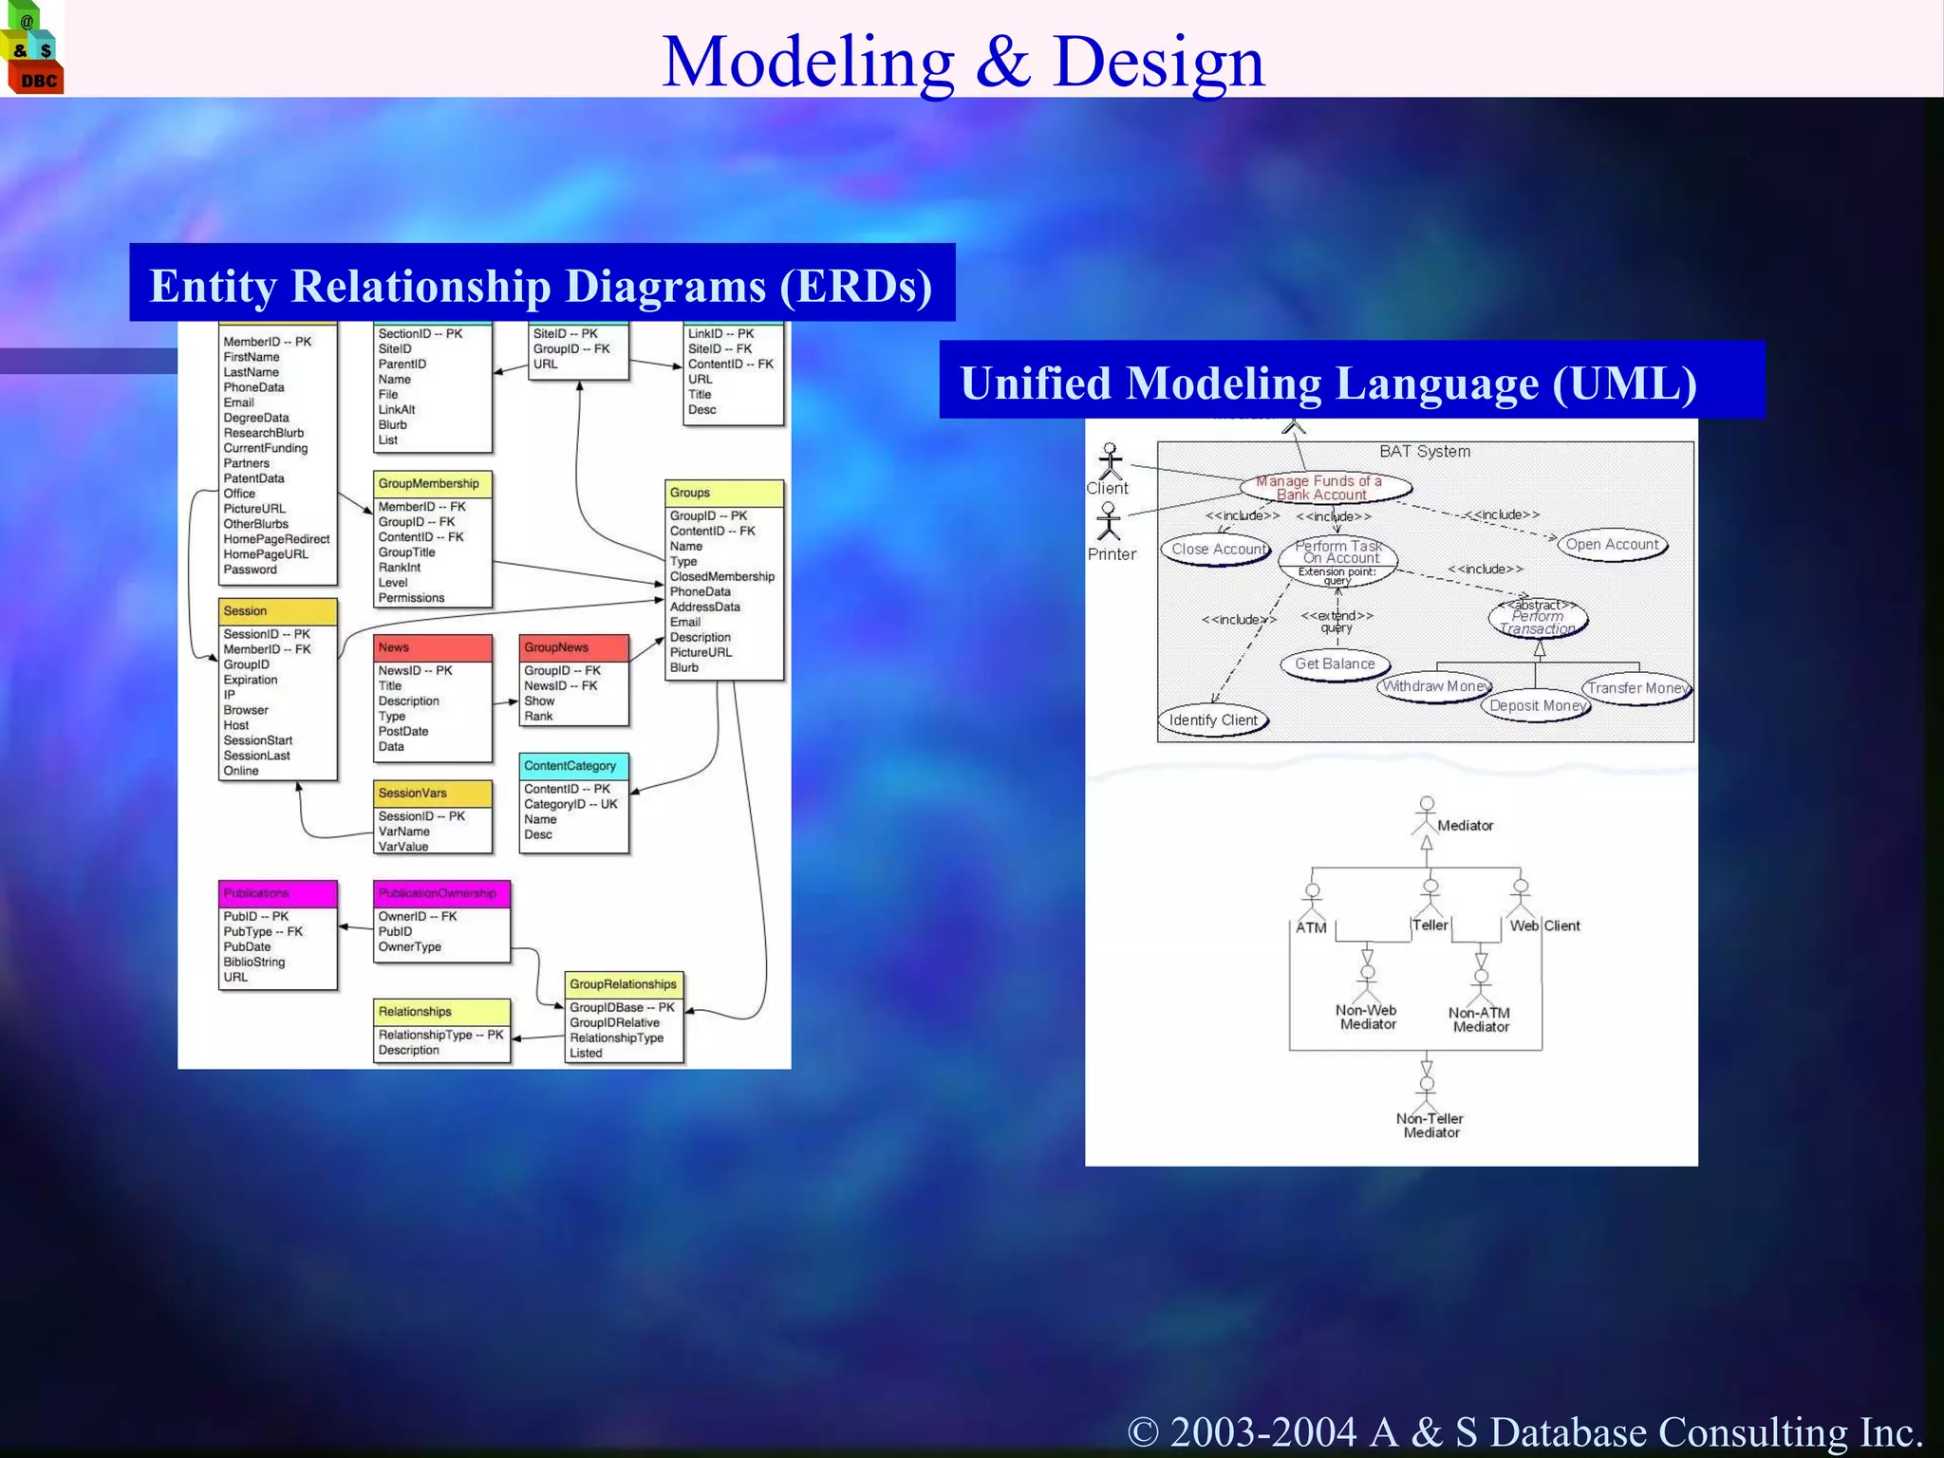
Task: Click the DBC cubes logo icon
Action: [x=32, y=47]
